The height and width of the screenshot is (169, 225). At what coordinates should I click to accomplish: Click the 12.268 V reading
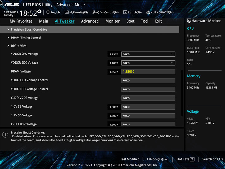coord(192,123)
